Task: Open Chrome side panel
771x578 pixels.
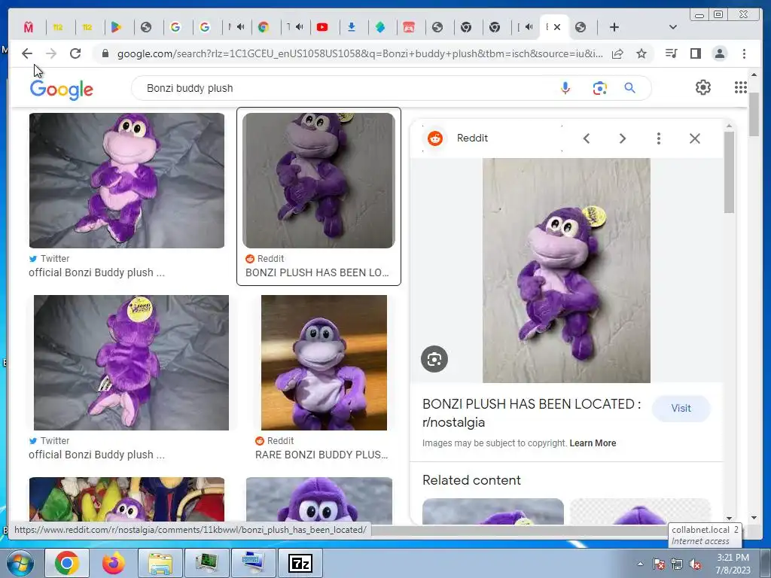Action: tap(695, 53)
